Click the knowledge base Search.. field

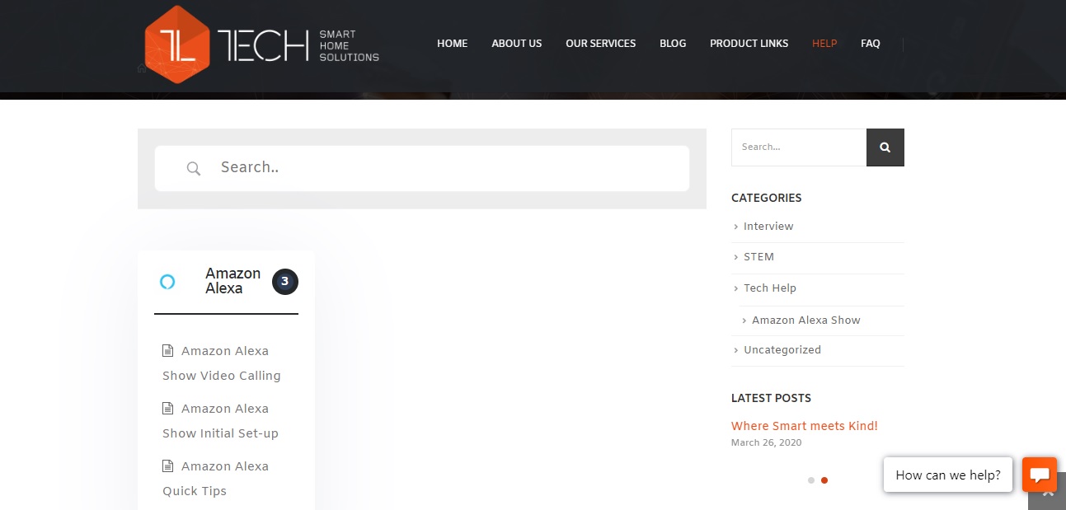(x=445, y=168)
